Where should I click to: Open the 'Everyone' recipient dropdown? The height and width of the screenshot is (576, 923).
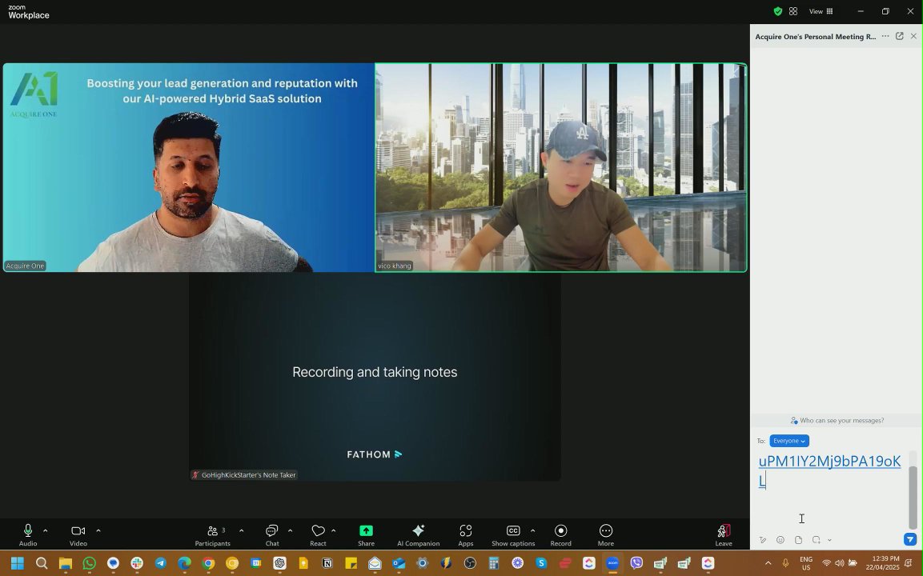click(789, 441)
